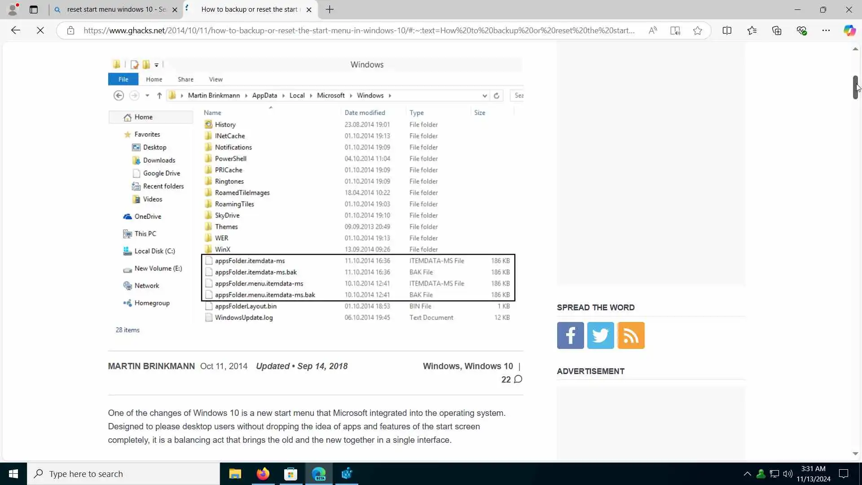This screenshot has height=485, width=862.
Task: Open Settings and more ellipsis menu
Action: [x=826, y=31]
